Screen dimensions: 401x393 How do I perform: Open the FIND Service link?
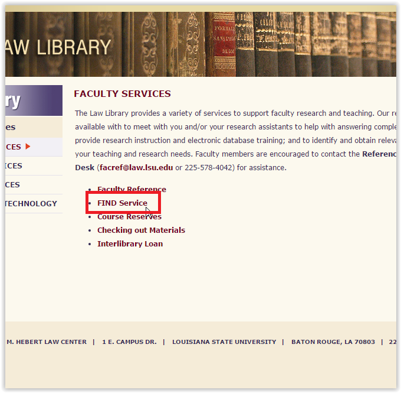[122, 203]
